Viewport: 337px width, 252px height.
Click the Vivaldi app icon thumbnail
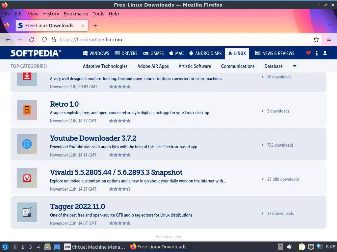tap(27, 178)
